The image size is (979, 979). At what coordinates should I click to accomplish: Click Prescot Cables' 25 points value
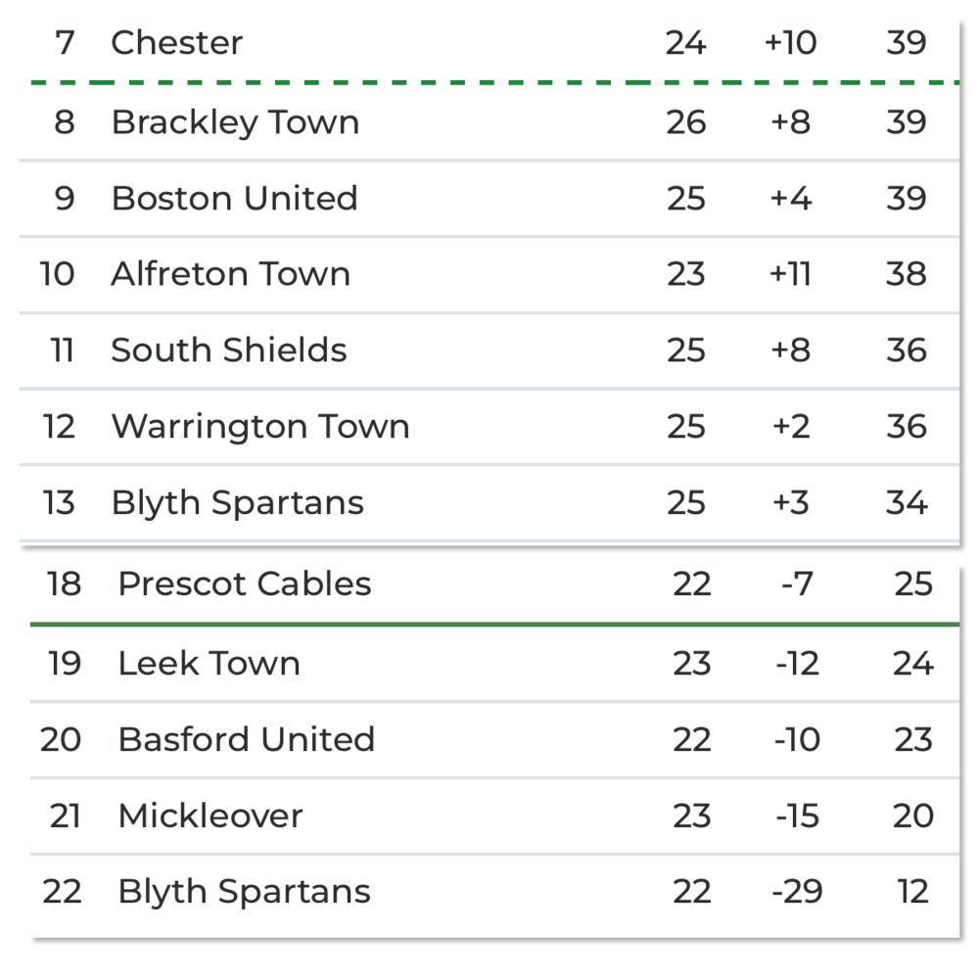(x=912, y=584)
